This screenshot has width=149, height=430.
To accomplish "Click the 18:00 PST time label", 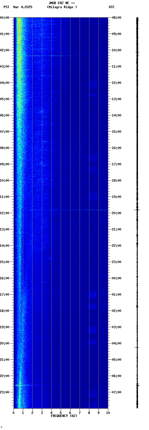I will (5, 311).
